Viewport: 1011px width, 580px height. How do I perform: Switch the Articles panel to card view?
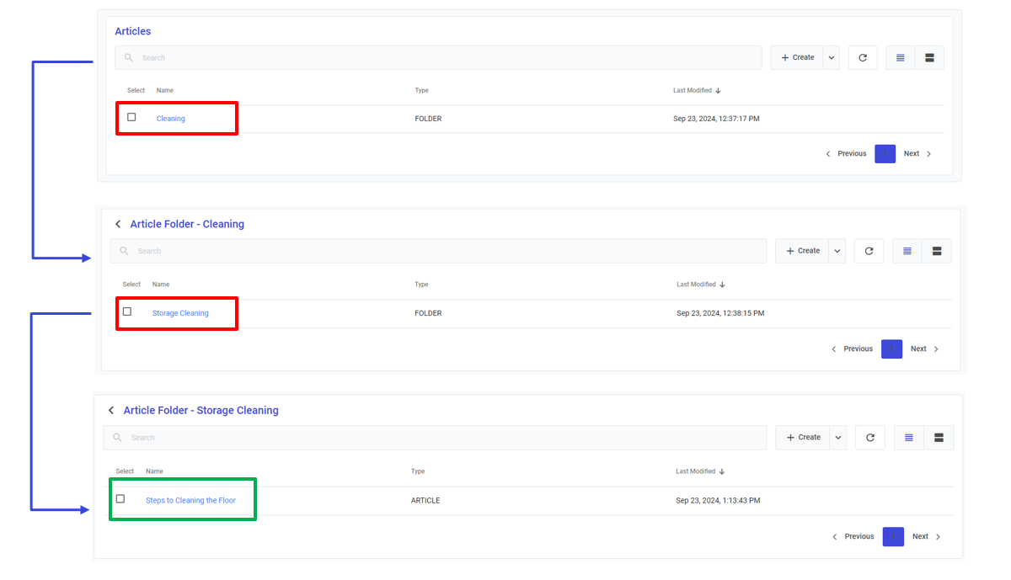tap(929, 58)
